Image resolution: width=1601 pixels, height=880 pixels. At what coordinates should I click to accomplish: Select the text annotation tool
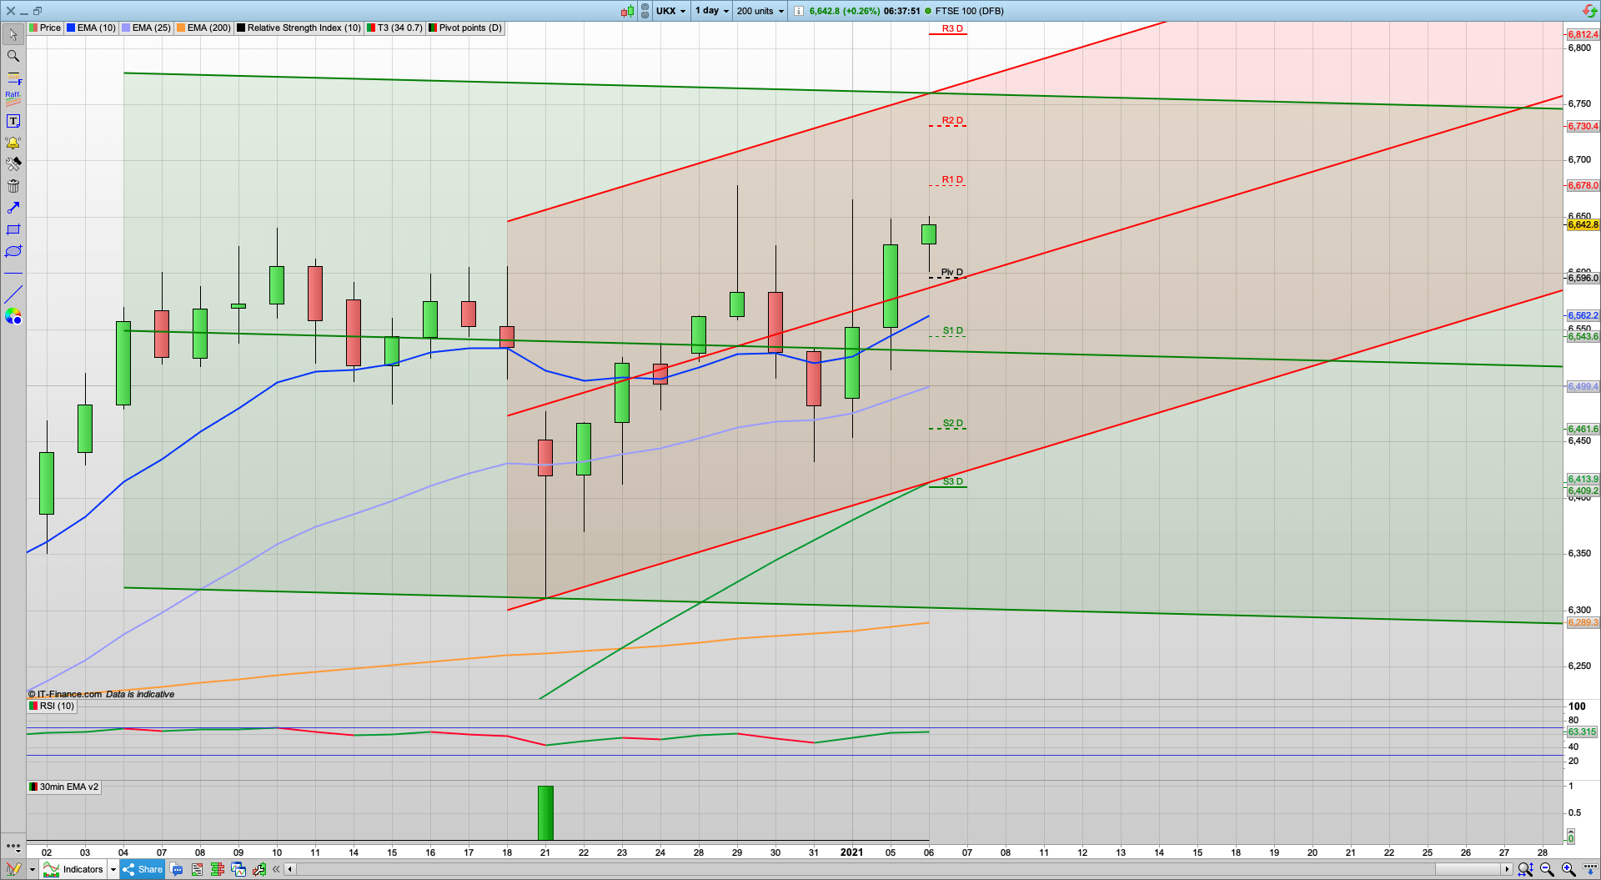pyautogui.click(x=13, y=121)
